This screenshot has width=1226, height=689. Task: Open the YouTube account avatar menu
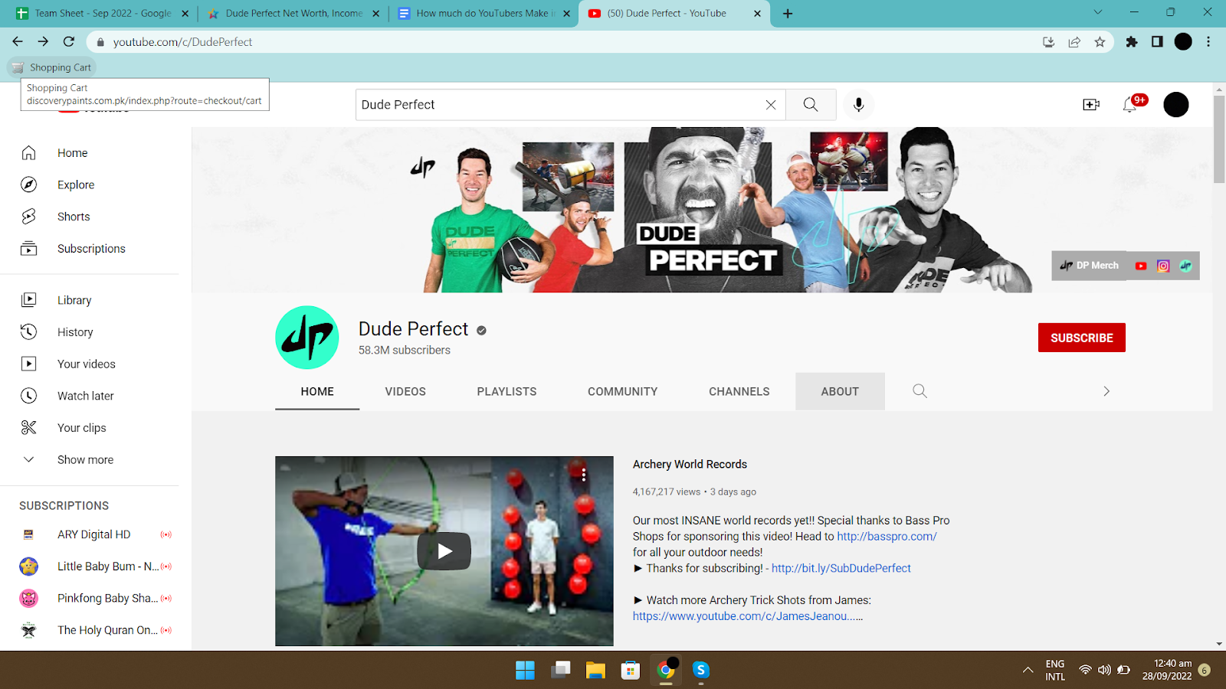coord(1176,105)
